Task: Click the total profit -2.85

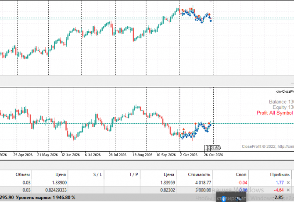Action: (278, 197)
